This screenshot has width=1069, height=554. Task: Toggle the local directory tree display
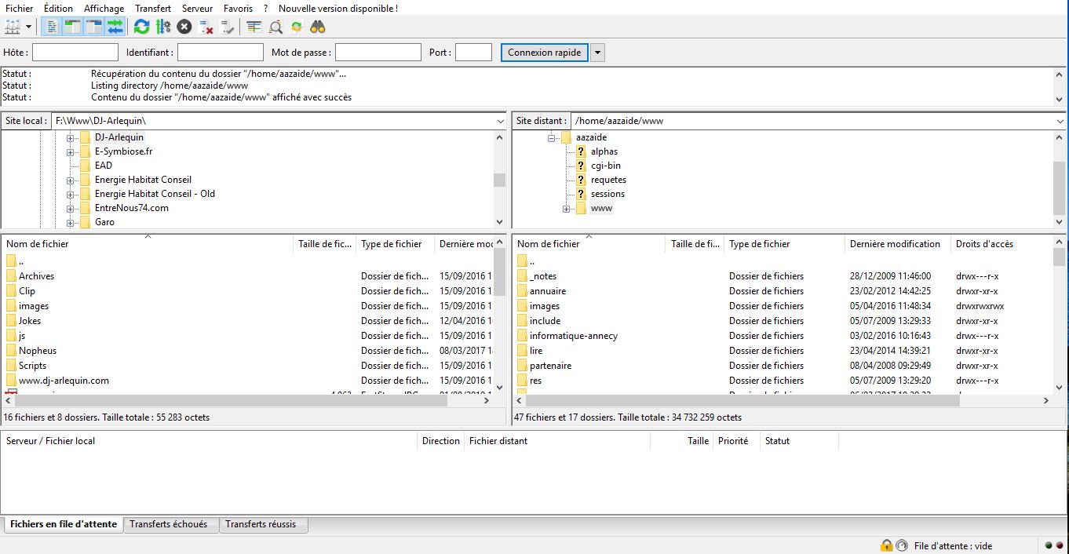pyautogui.click(x=72, y=27)
